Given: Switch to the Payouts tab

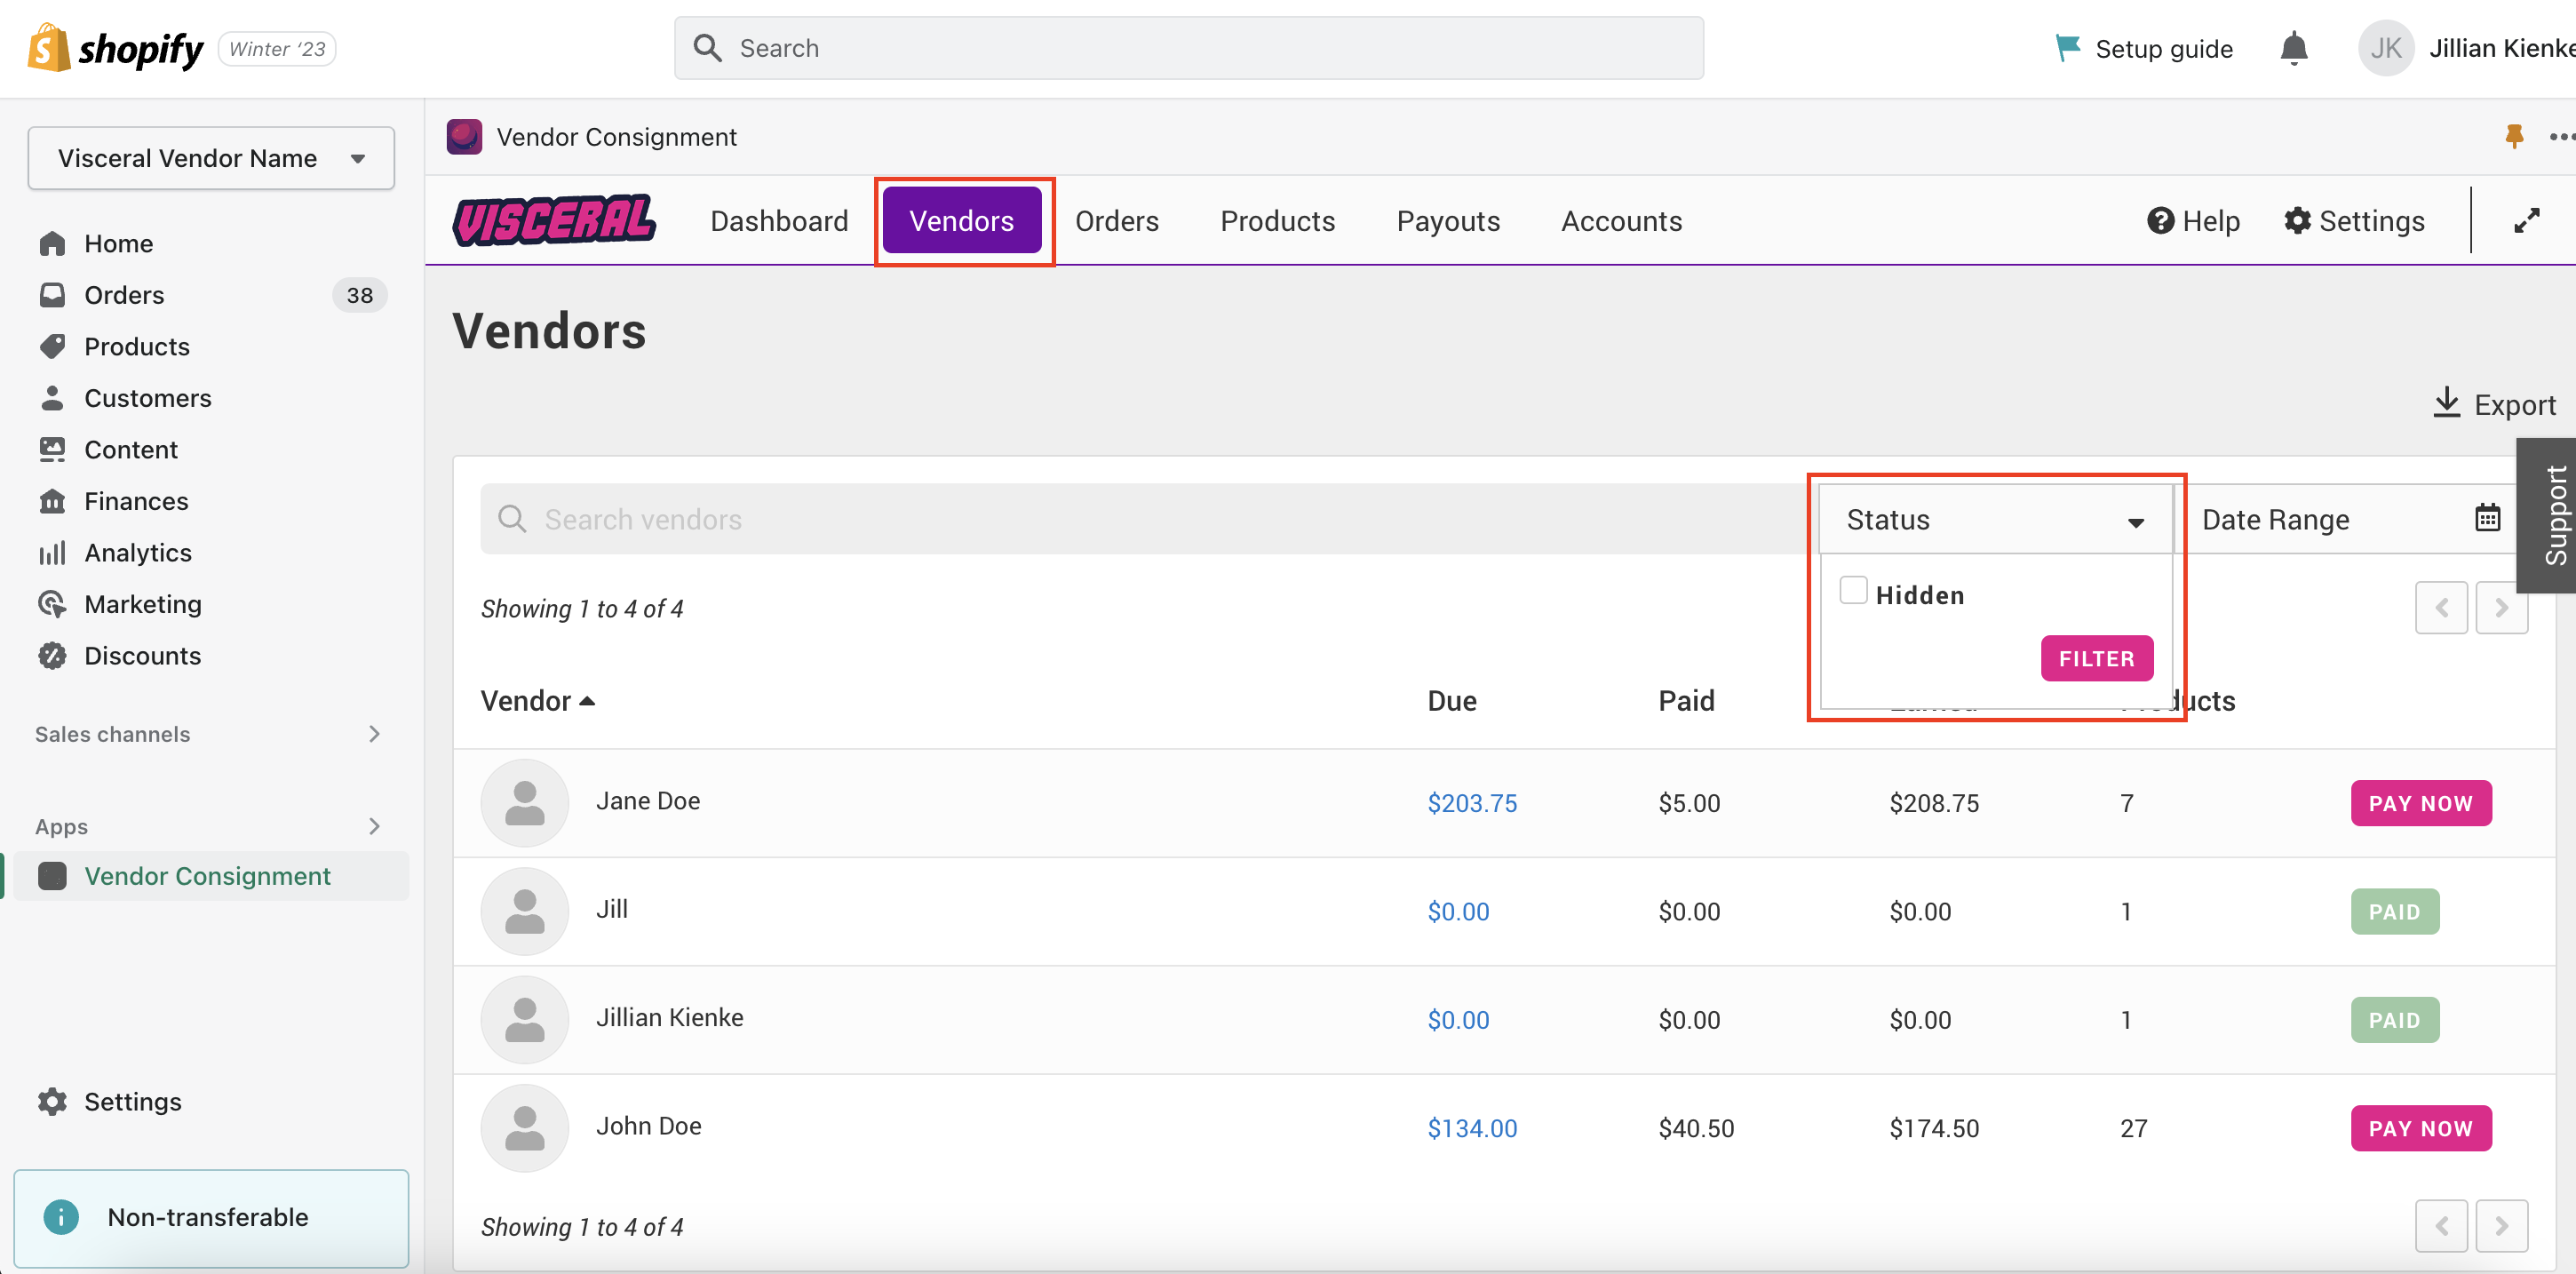Looking at the screenshot, I should [1447, 221].
